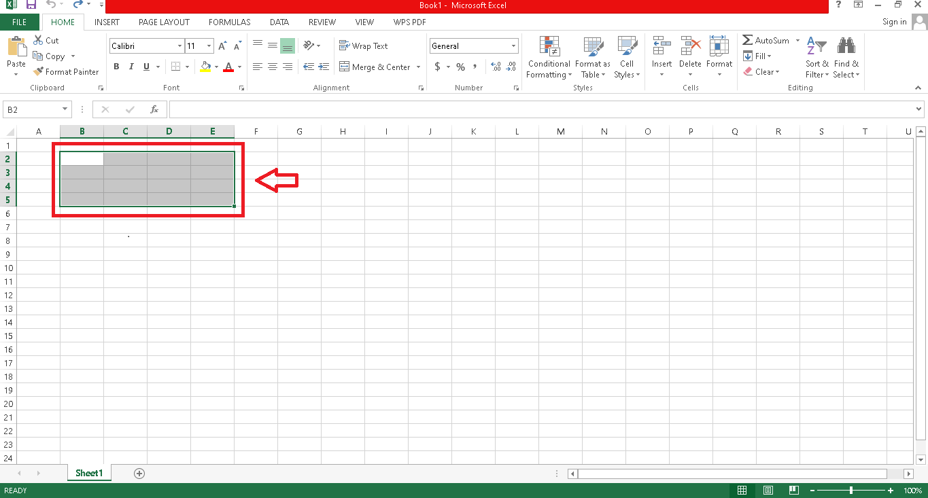Toggle Bold formatting
This screenshot has height=498, width=928.
116,67
